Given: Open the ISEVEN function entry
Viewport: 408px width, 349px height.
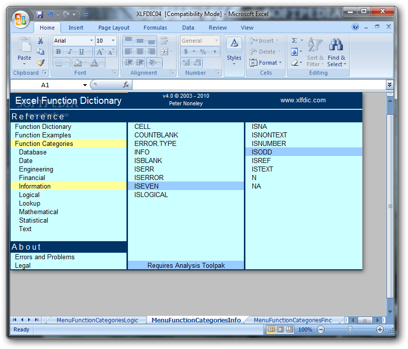Looking at the screenshot, I should tap(186, 186).
